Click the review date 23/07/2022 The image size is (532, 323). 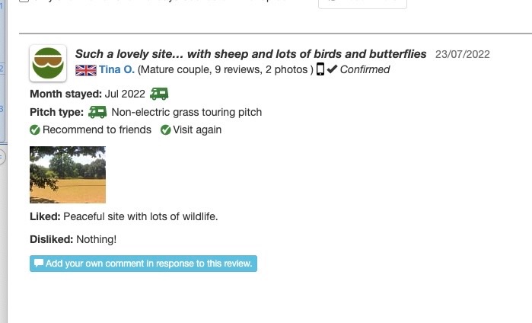click(x=462, y=54)
